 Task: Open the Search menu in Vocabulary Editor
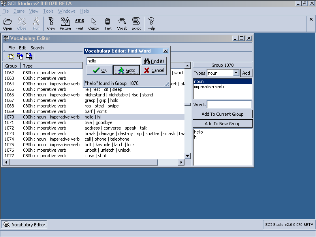tap(37, 48)
